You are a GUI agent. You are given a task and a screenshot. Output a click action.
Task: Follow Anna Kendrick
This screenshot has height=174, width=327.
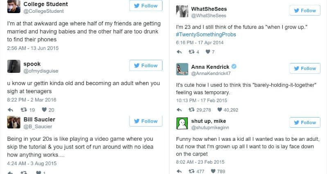click(x=305, y=68)
